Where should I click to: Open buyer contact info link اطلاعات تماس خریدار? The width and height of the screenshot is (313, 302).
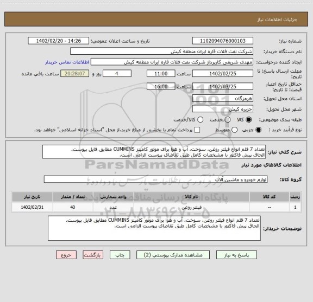click(67, 62)
